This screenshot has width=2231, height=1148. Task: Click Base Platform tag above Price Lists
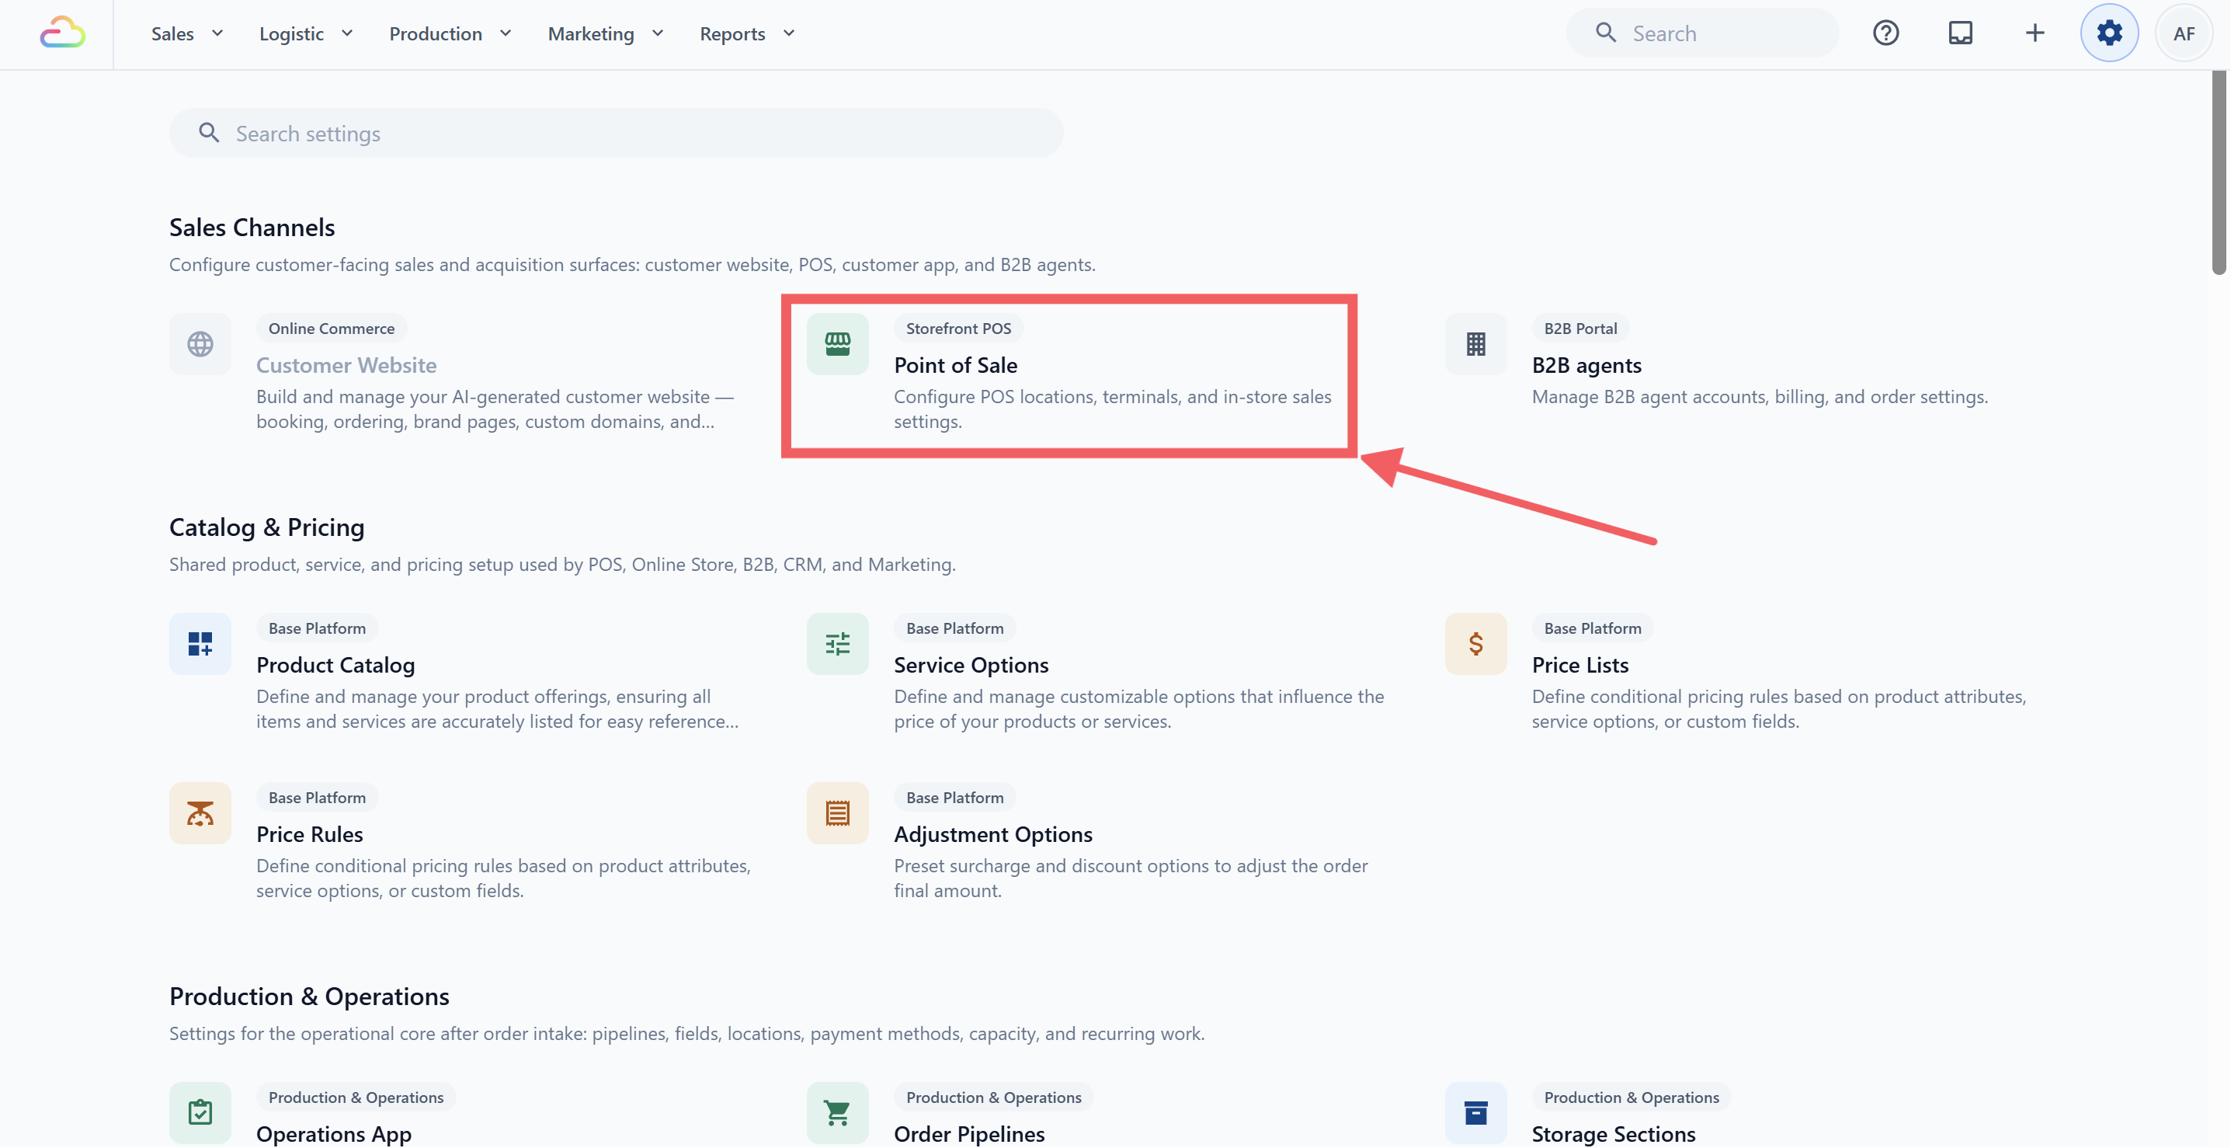click(x=1592, y=628)
